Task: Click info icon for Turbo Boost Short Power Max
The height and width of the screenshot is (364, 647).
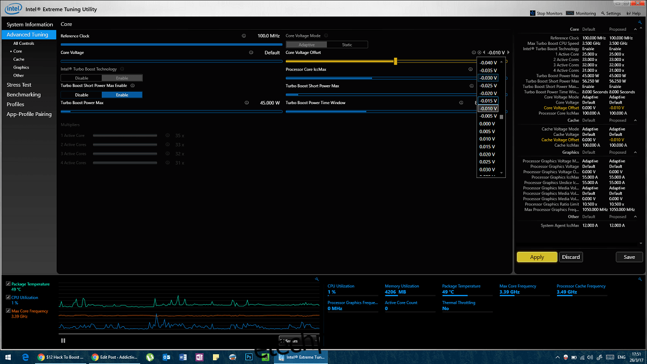Action: point(471,86)
